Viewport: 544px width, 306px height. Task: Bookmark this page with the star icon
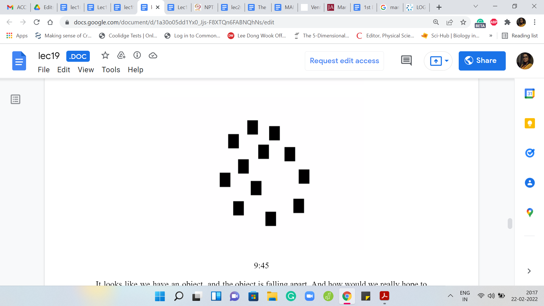click(x=463, y=22)
